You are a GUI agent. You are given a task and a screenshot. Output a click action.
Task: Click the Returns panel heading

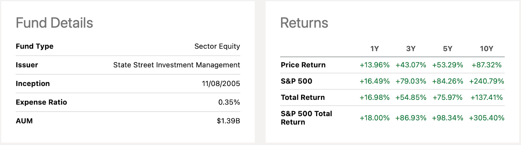pyautogui.click(x=304, y=23)
